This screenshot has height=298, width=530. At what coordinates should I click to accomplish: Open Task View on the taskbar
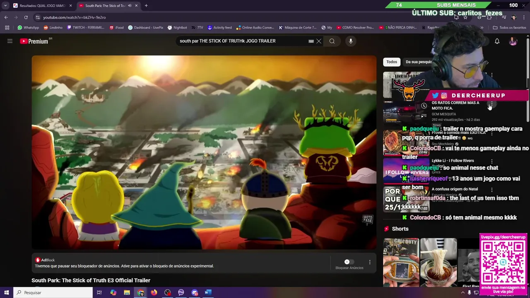point(99,293)
